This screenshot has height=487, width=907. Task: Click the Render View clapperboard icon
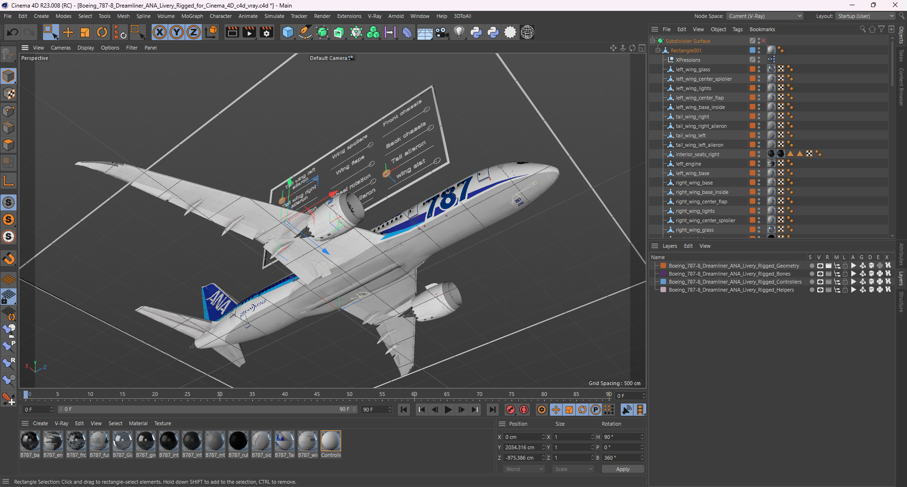point(232,32)
